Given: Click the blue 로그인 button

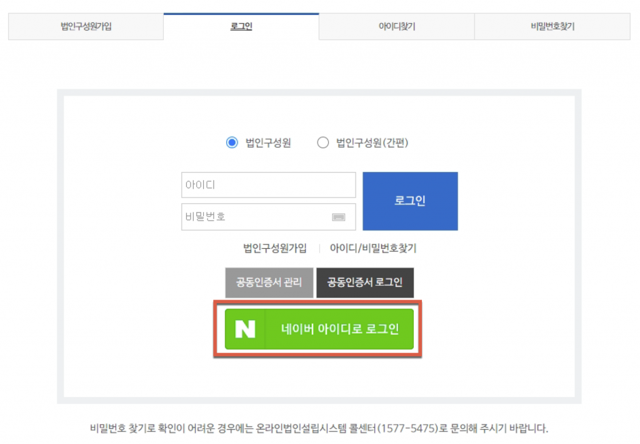Looking at the screenshot, I should [410, 201].
